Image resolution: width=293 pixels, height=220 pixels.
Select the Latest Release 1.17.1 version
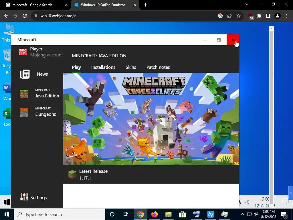click(93, 174)
